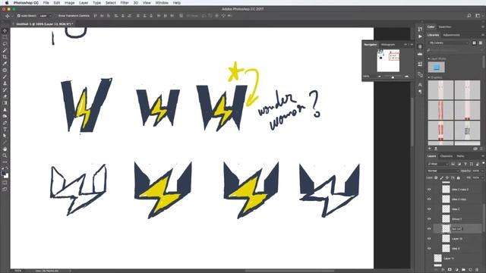Open the Apple menu

point(7,3)
